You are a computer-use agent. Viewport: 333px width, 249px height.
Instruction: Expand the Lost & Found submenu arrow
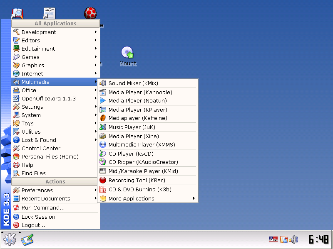click(x=96, y=140)
